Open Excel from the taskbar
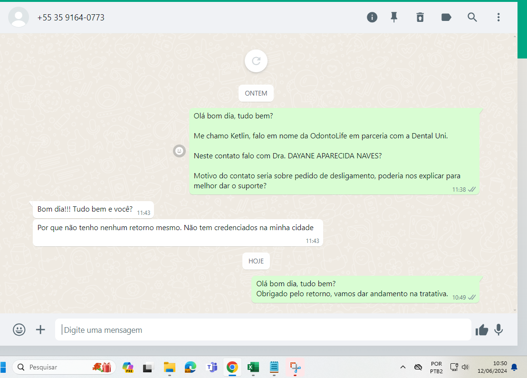 pos(253,367)
